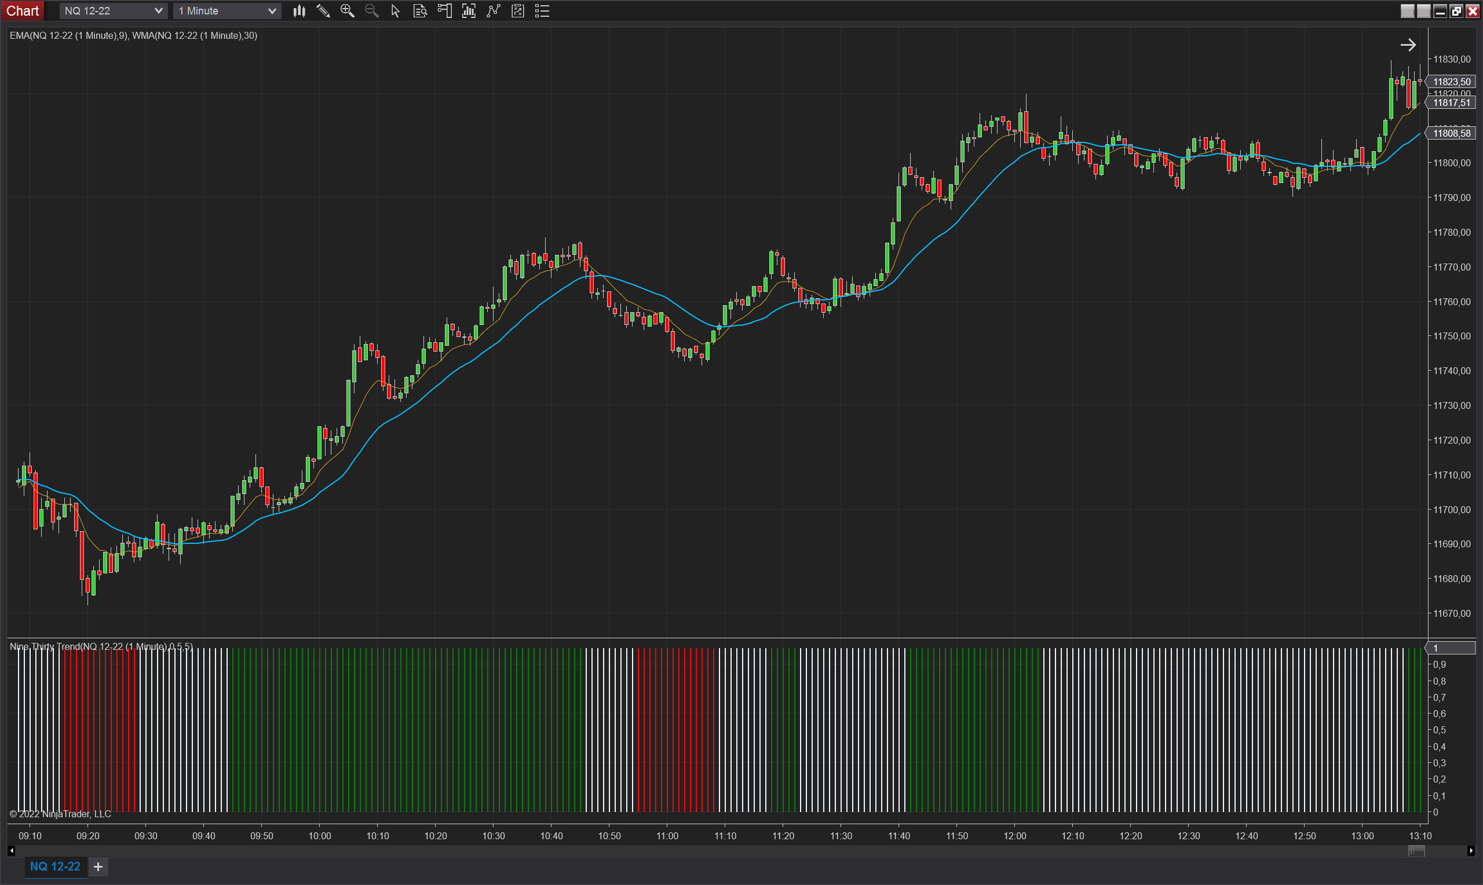Click the zoom out magnifier icon
This screenshot has width=1483, height=885.
tap(371, 11)
